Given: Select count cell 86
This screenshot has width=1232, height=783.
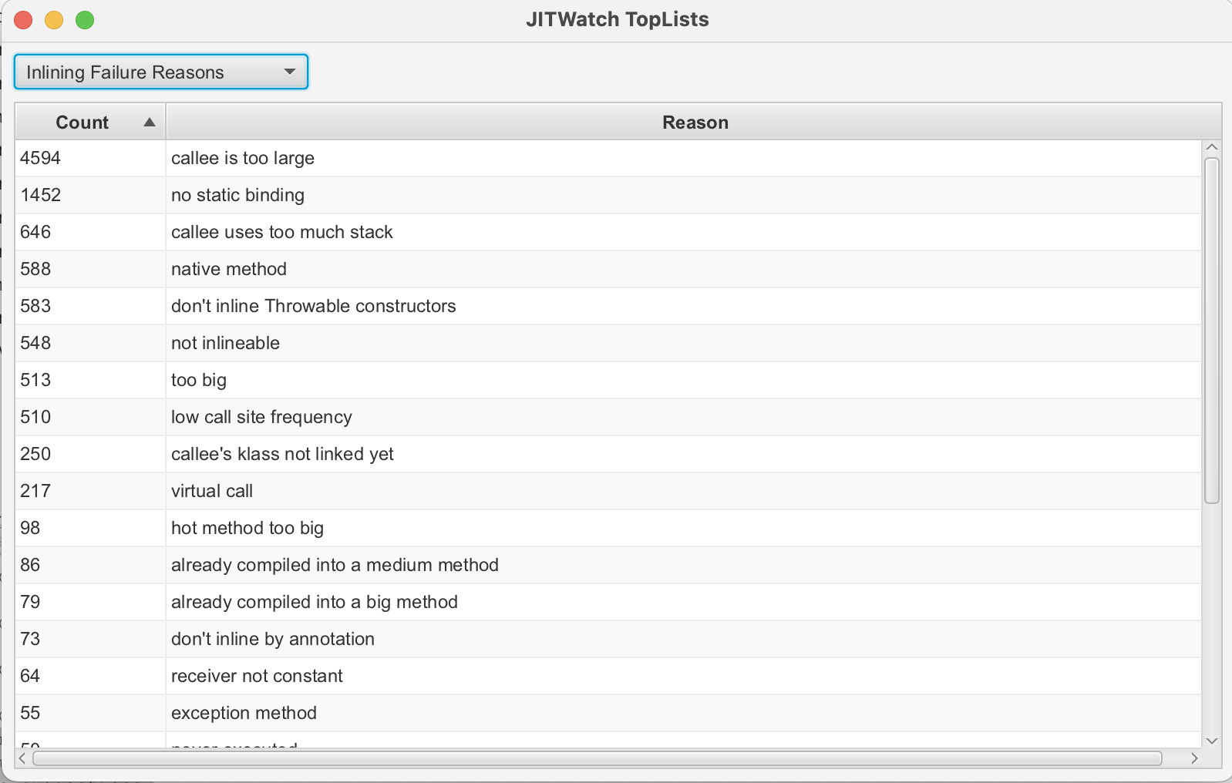Looking at the screenshot, I should [x=90, y=565].
